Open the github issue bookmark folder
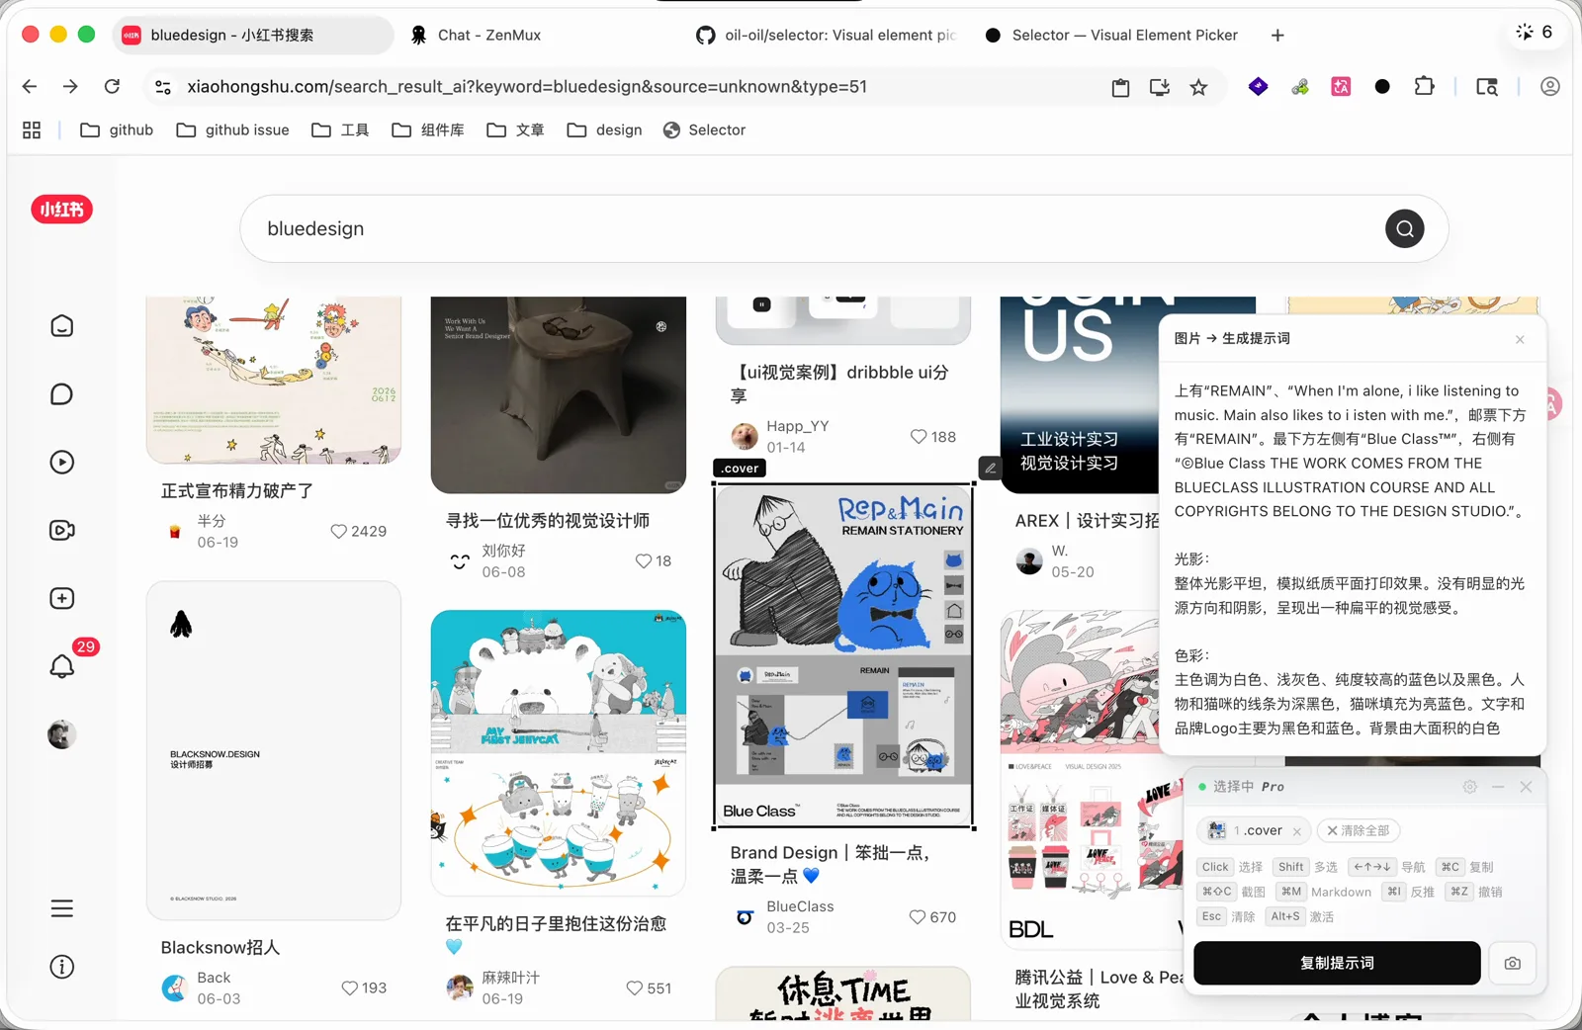Image resolution: width=1582 pixels, height=1030 pixels. click(233, 130)
